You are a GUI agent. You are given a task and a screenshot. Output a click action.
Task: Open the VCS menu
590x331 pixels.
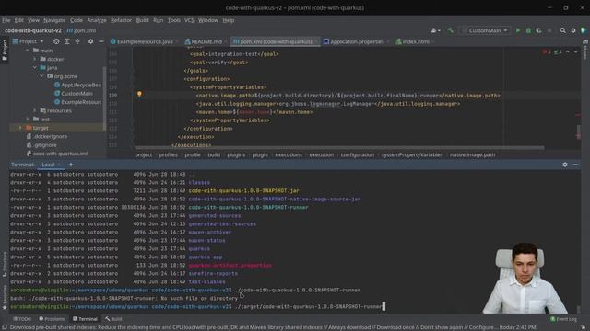tap(189, 20)
